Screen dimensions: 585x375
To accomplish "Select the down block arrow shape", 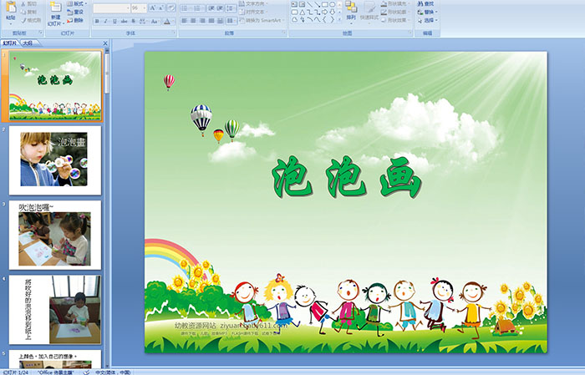I will coord(332,12).
